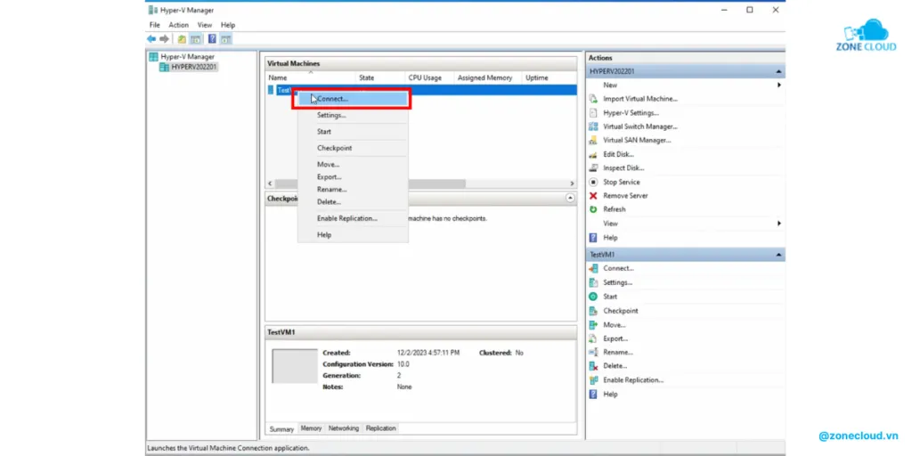Click Move under TestVM1 in Actions pane
Screen dimensions: 912x456
pyautogui.click(x=615, y=324)
